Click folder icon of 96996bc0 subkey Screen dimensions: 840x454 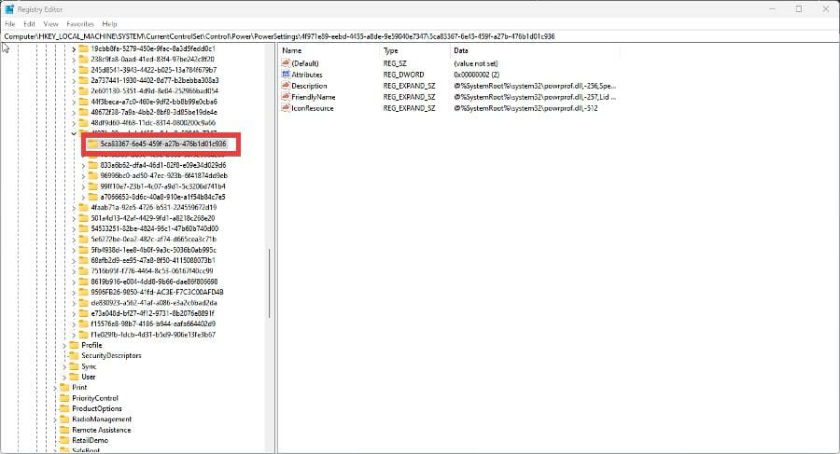point(92,175)
